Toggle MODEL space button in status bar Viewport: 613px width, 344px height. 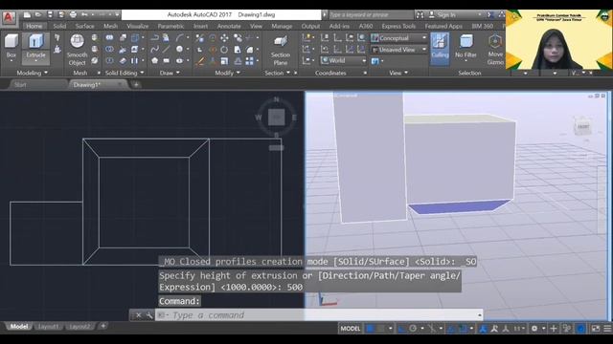(x=351, y=329)
